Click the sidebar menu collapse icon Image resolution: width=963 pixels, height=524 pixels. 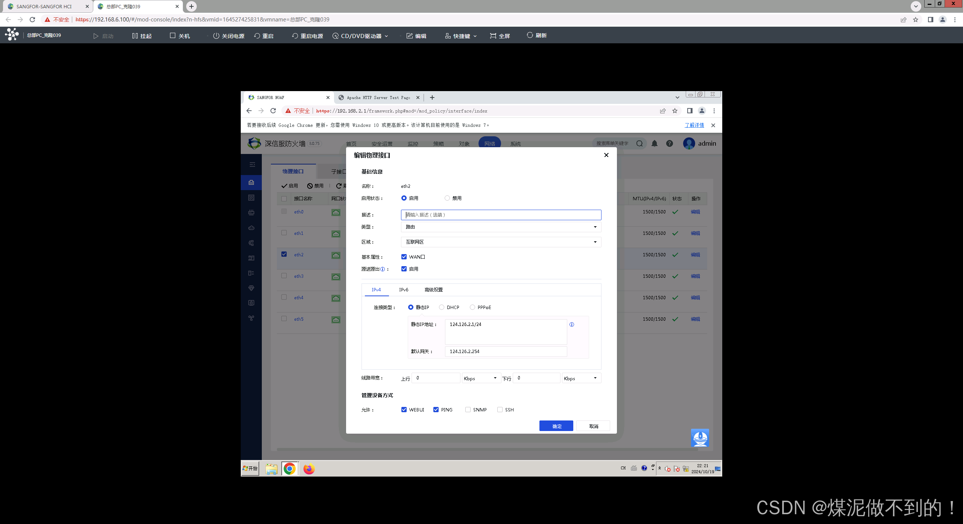(252, 165)
